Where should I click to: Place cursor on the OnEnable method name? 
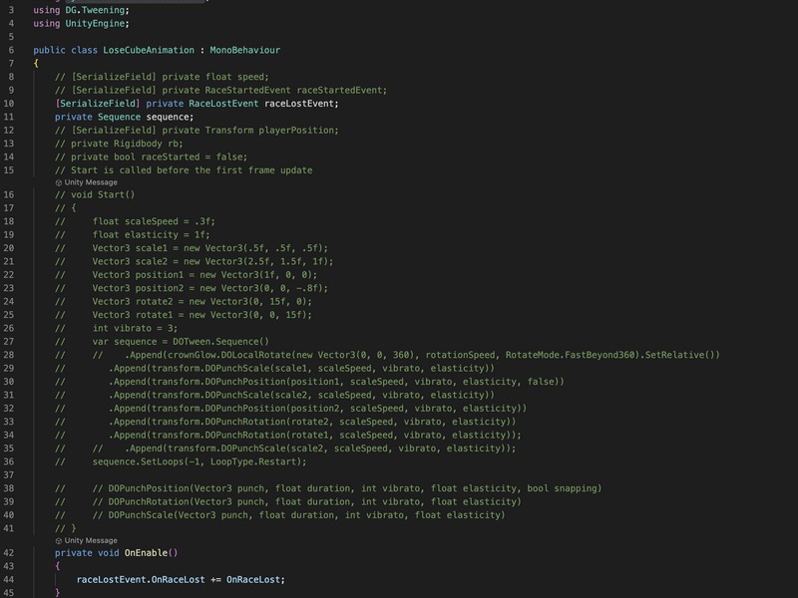pyautogui.click(x=146, y=553)
